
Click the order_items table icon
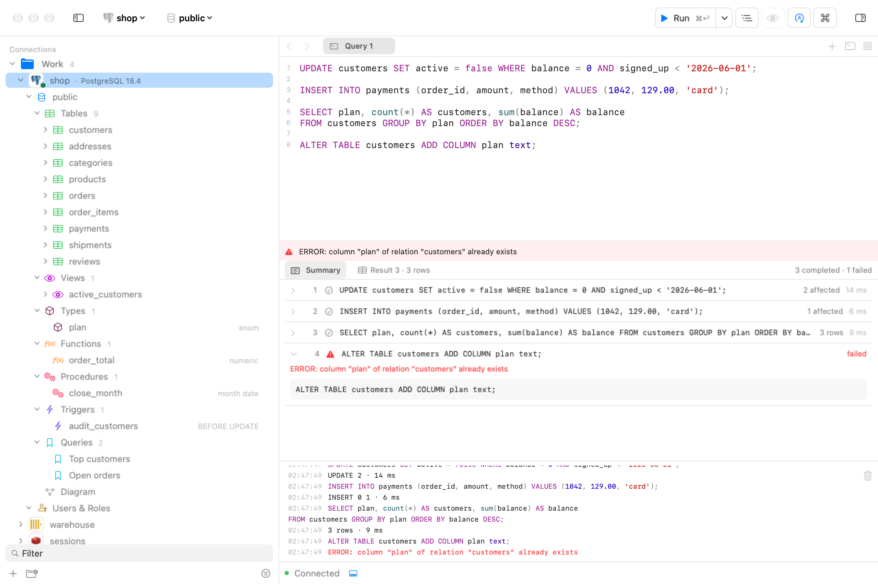pyautogui.click(x=58, y=212)
